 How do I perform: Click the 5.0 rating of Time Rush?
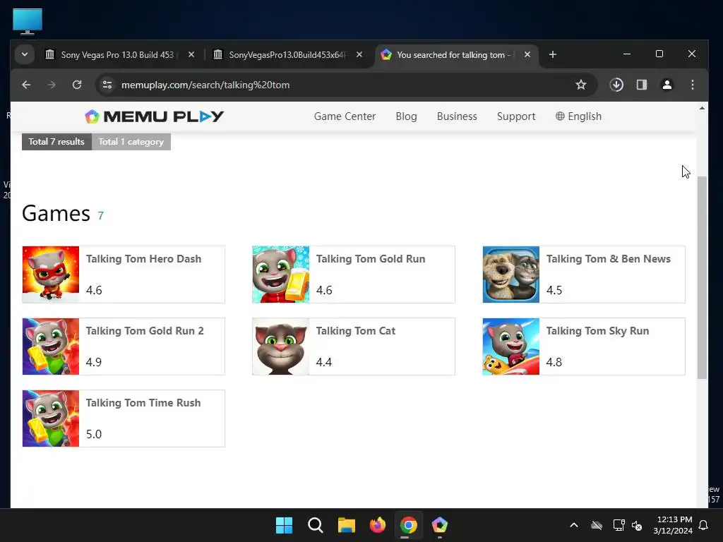94,434
